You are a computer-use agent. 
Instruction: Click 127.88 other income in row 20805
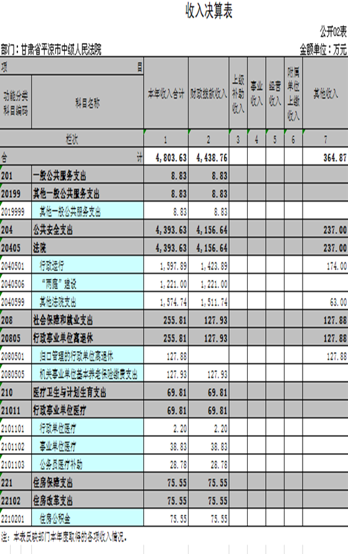point(335,339)
